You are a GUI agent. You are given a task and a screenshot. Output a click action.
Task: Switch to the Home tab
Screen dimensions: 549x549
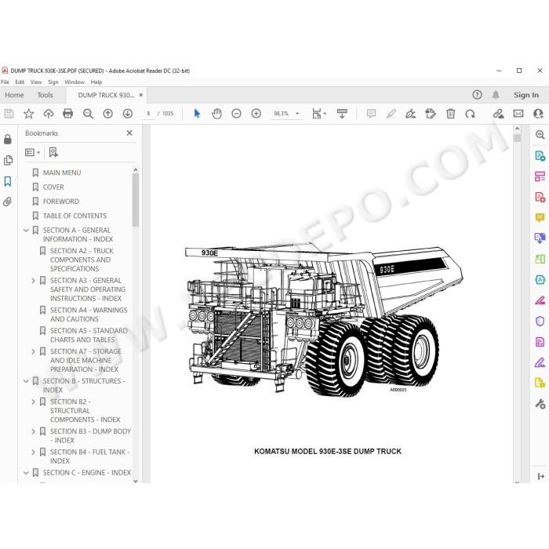point(14,95)
